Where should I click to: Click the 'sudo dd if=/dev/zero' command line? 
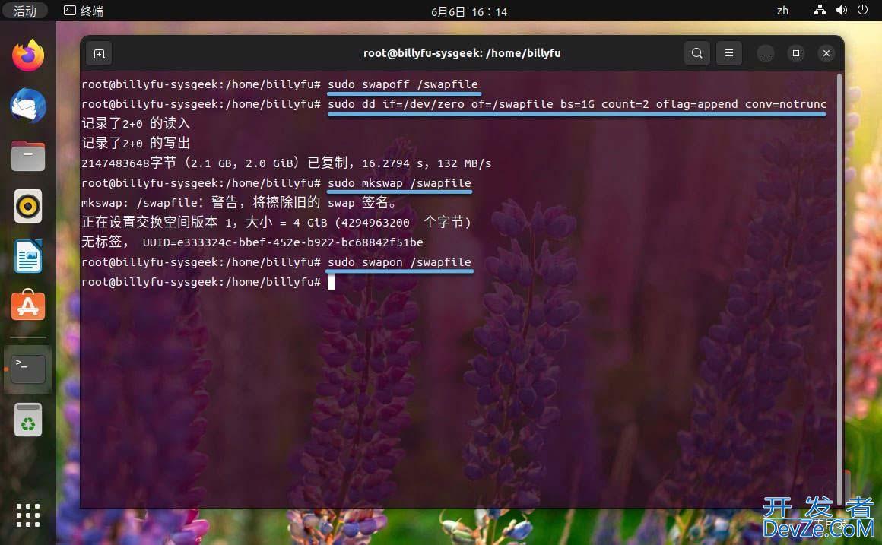(577, 104)
